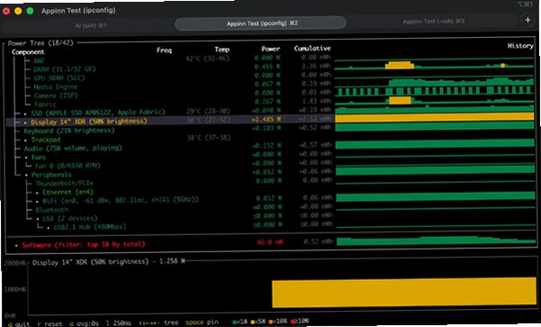The image size is (541, 327).
Task: Select the Camera (ISP) row
Action: click(56, 95)
